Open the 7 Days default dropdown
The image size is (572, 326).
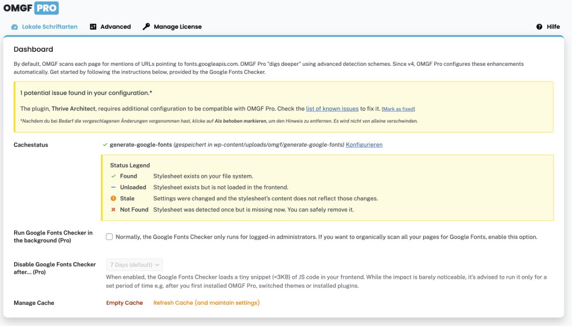(134, 264)
